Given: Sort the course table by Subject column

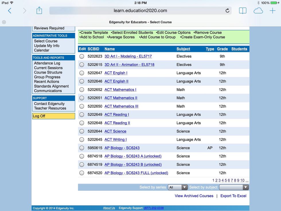Looking at the screenshot, I should 183,49.
